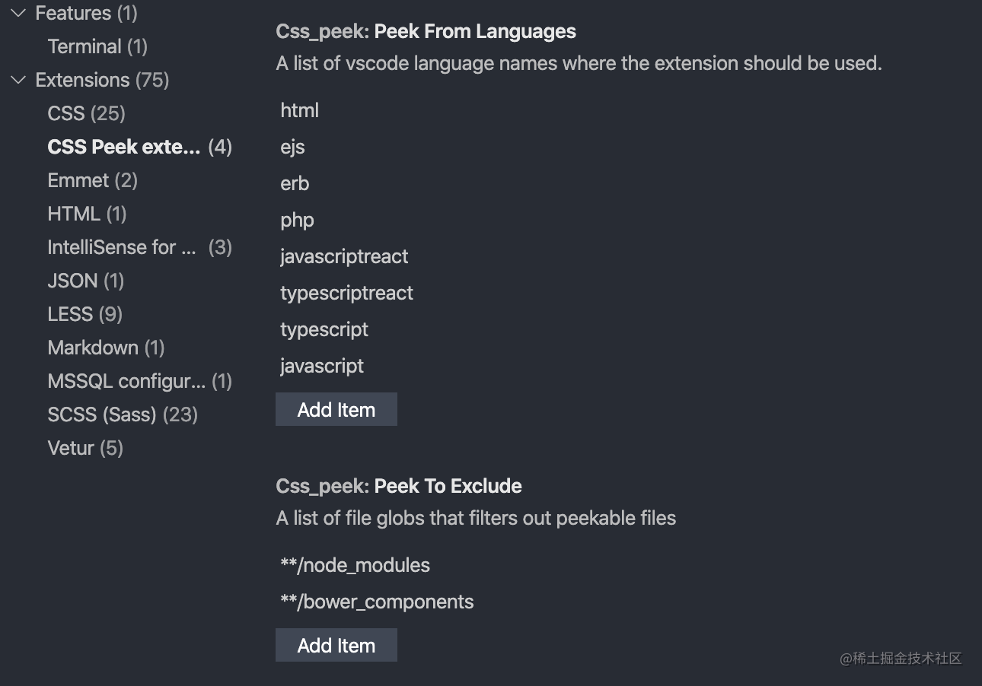Select the CSS Peek extension settings
The height and width of the screenshot is (686, 982).
point(125,146)
